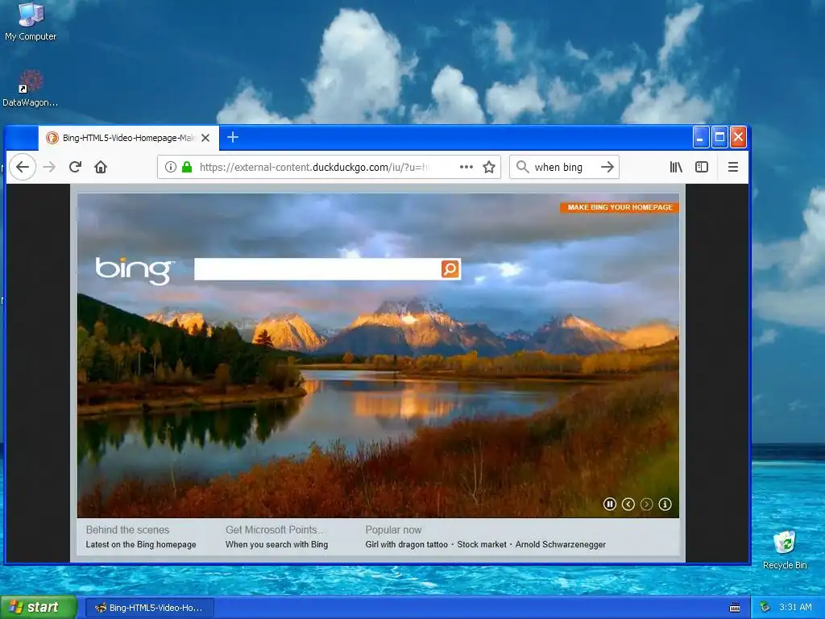Pause the Bing homepage video
The height and width of the screenshot is (619, 825).
609,505
